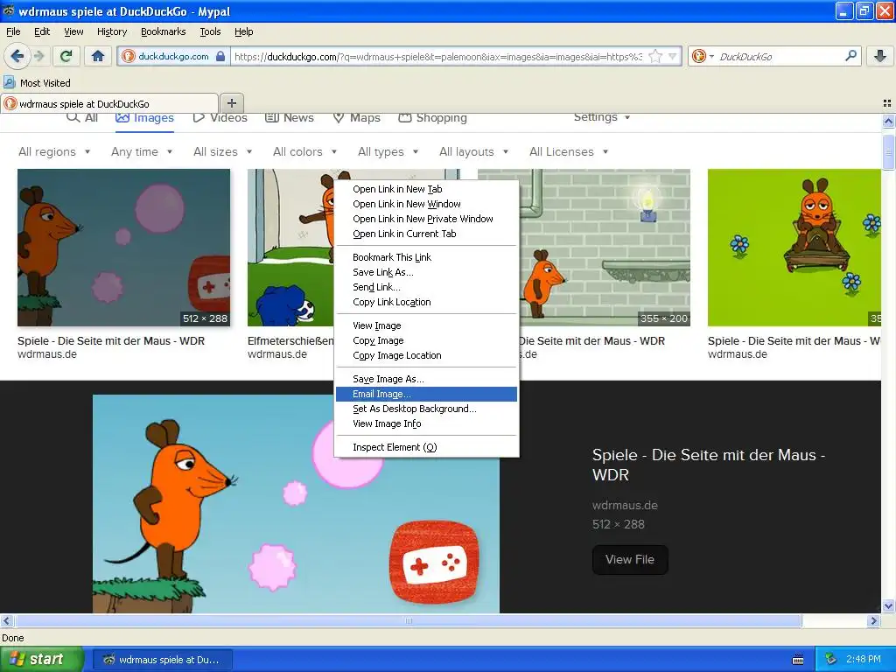Click the detail title Spiele - Die Seite mit der Maus
Screen dimensions: 896x672
[709, 465]
